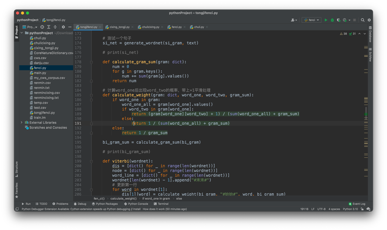The image size is (387, 230).
Task: Open the user account icon menu
Action: pyautogui.click(x=294, y=20)
